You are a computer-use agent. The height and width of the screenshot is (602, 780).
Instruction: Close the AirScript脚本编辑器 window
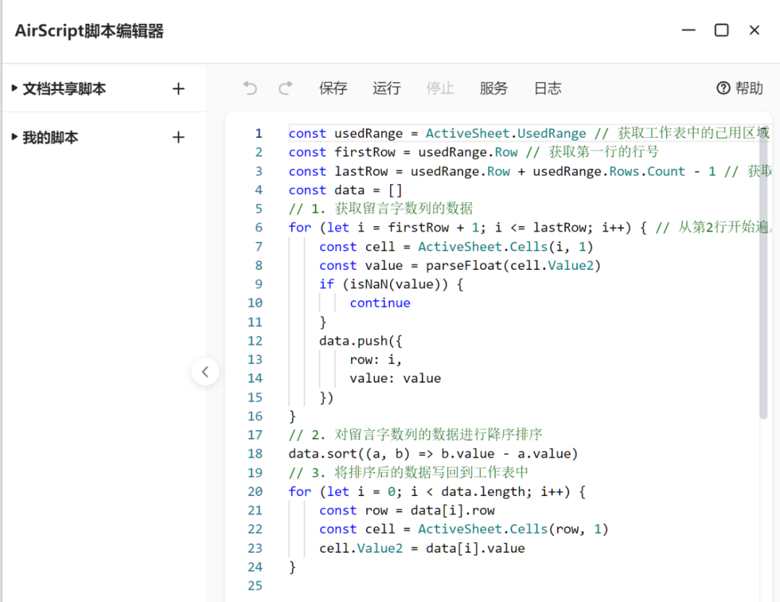tap(754, 30)
